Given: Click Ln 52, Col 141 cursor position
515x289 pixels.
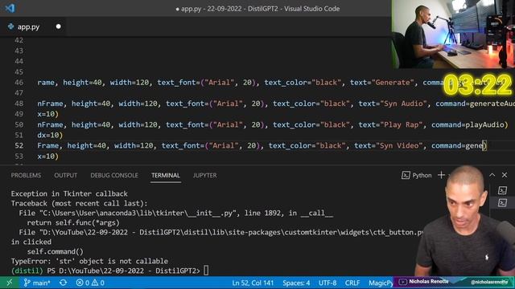Looking at the screenshot, I should 253,283.
